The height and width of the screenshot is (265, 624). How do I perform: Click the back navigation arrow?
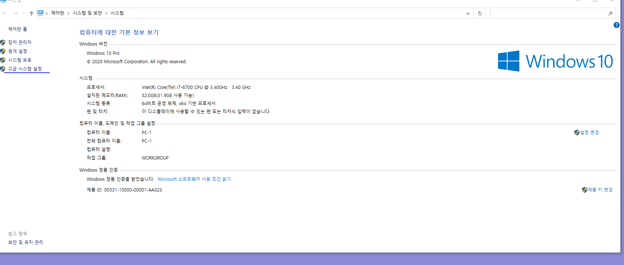point(4,13)
